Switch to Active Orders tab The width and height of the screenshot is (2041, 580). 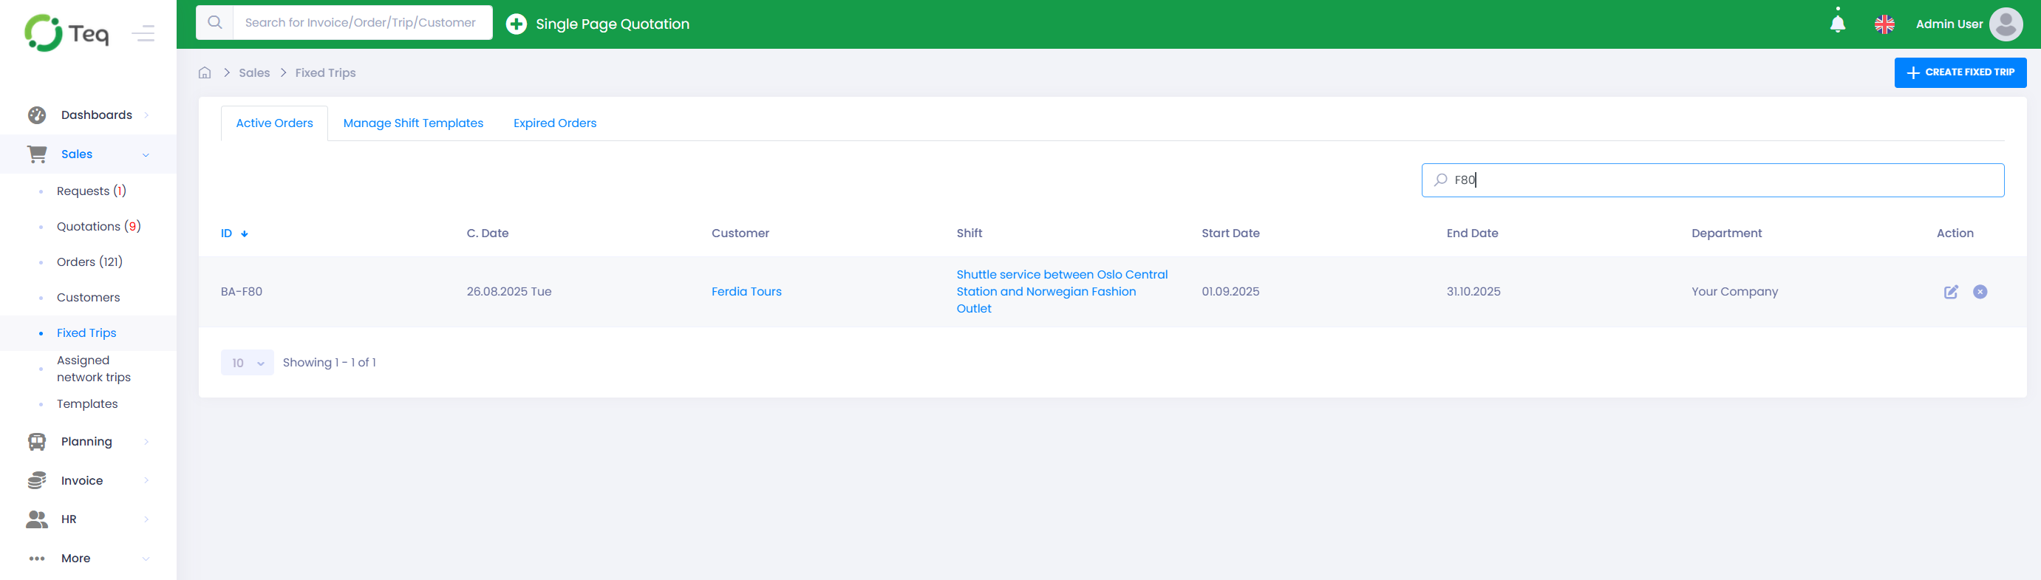click(274, 123)
